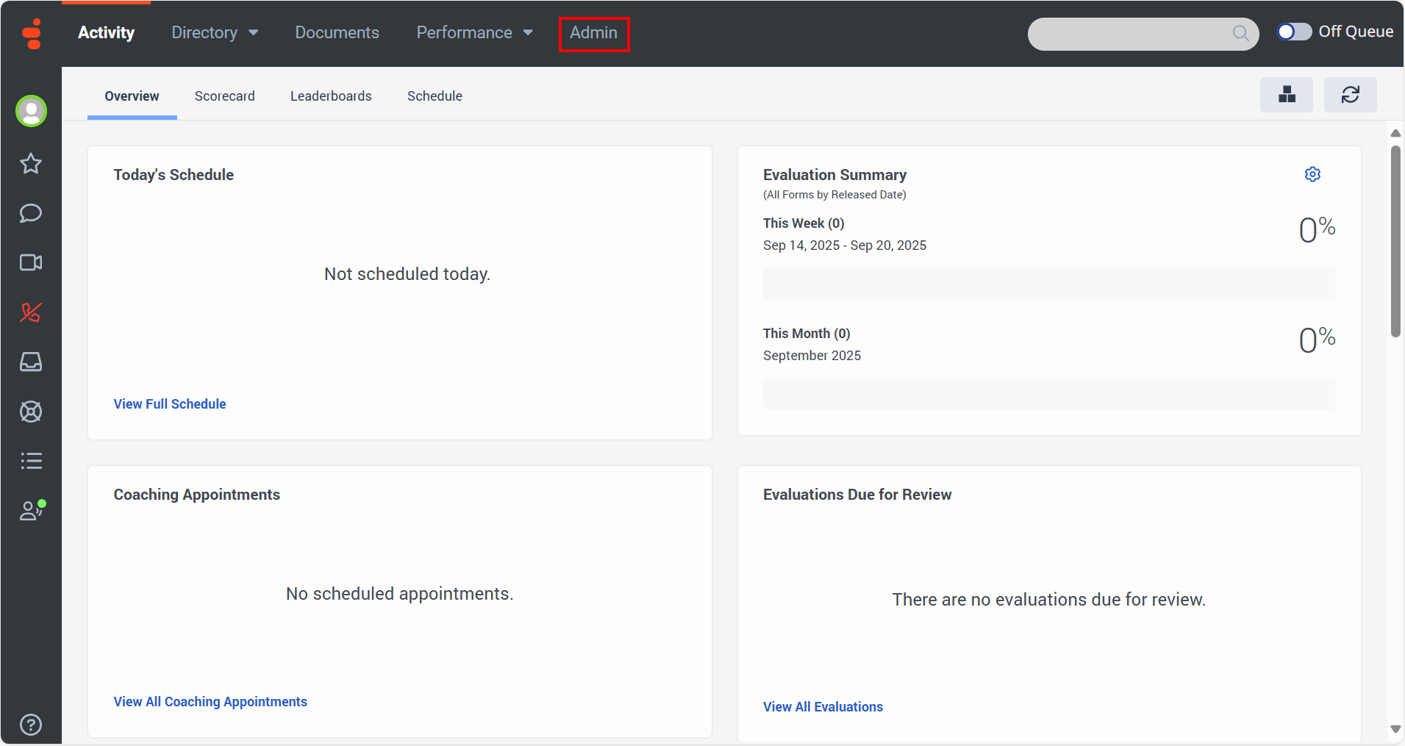Click "There are no evaluations due for review."
This screenshot has height=746, width=1405.
[x=1049, y=600]
